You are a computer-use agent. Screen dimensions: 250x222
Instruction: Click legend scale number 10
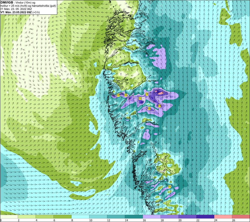click(91, 220)
